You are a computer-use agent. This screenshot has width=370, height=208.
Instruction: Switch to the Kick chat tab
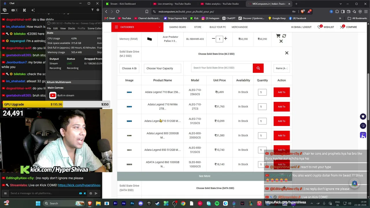pyautogui.click(x=24, y=10)
